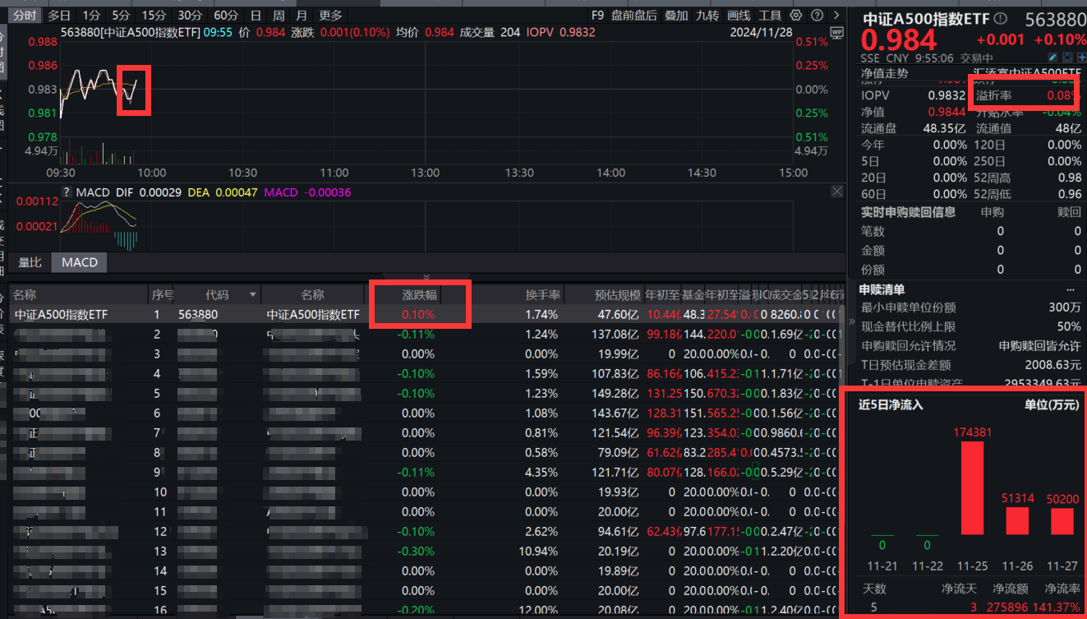Viewport: 1087px width, 619px height.
Task: Click the 画线 drawing tools button
Action: tap(739, 16)
